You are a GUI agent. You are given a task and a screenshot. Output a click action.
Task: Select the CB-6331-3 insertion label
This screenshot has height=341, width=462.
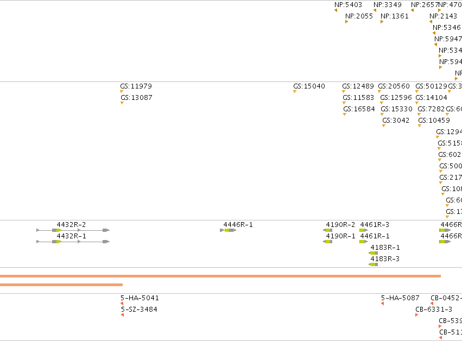click(x=434, y=310)
